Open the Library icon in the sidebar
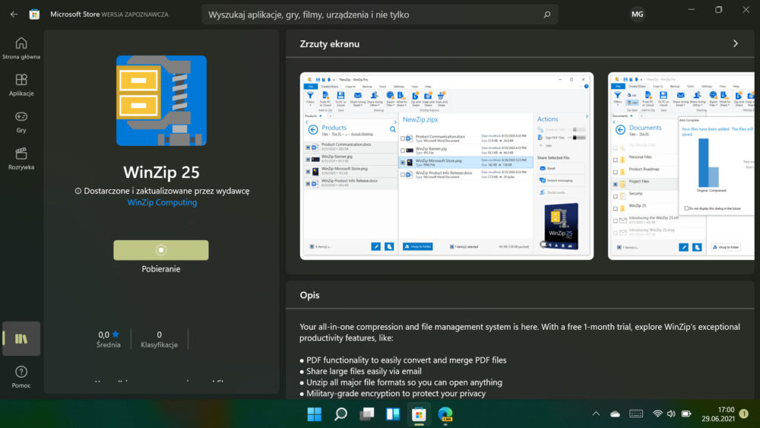The width and height of the screenshot is (760, 428). (x=21, y=338)
